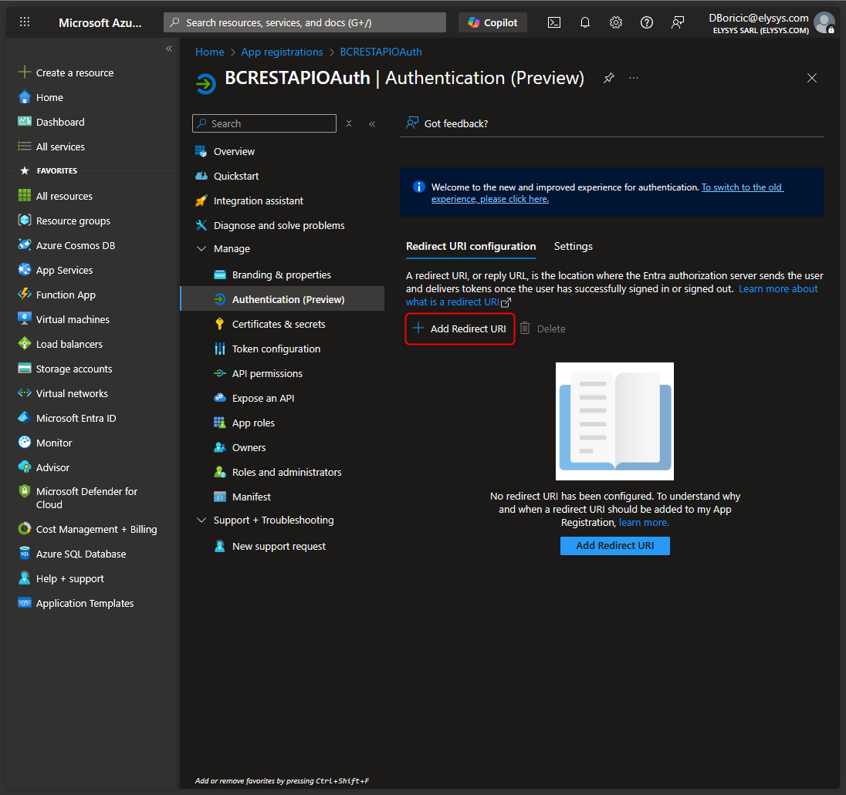Image resolution: width=846 pixels, height=795 pixels.
Task: Open the learn more link
Action: coord(644,523)
